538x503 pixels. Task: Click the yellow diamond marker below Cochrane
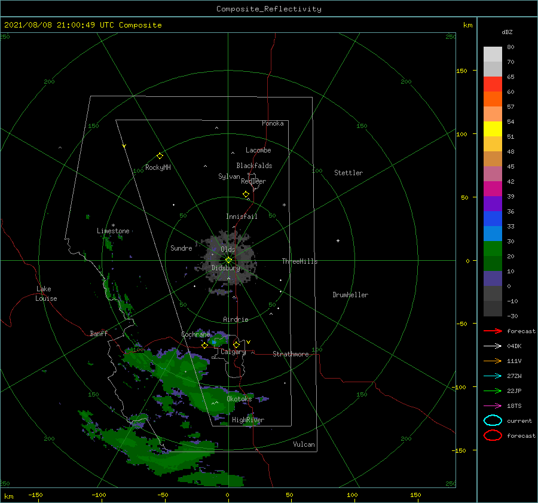[204, 346]
